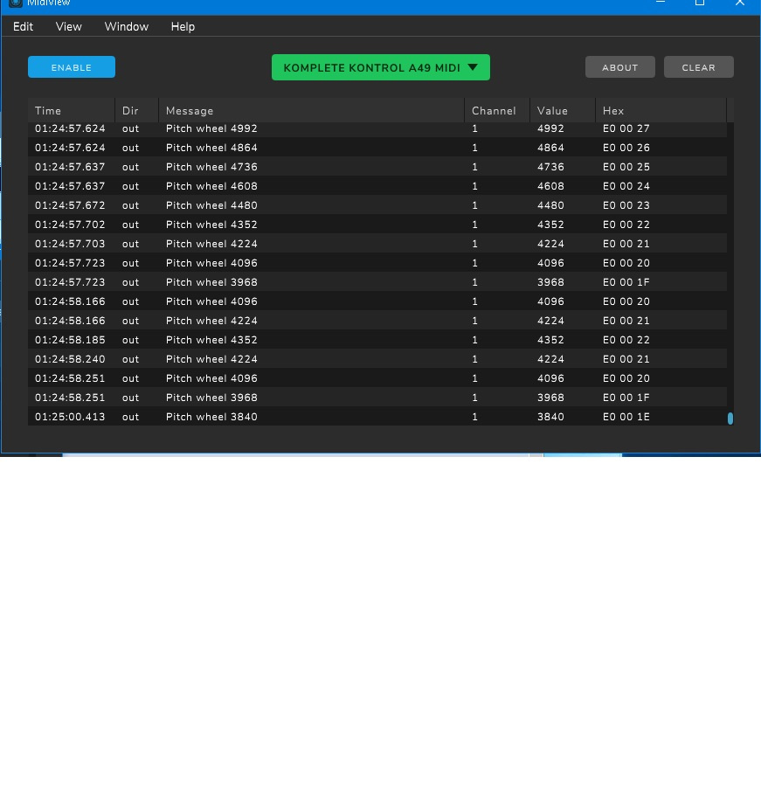Open the View menu

(x=68, y=27)
